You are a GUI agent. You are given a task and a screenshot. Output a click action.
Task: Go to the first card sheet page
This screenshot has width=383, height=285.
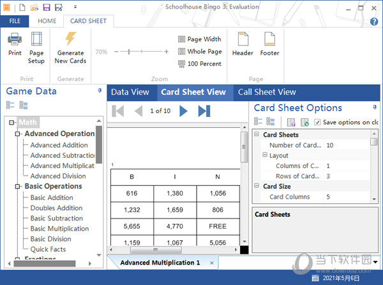coord(117,111)
